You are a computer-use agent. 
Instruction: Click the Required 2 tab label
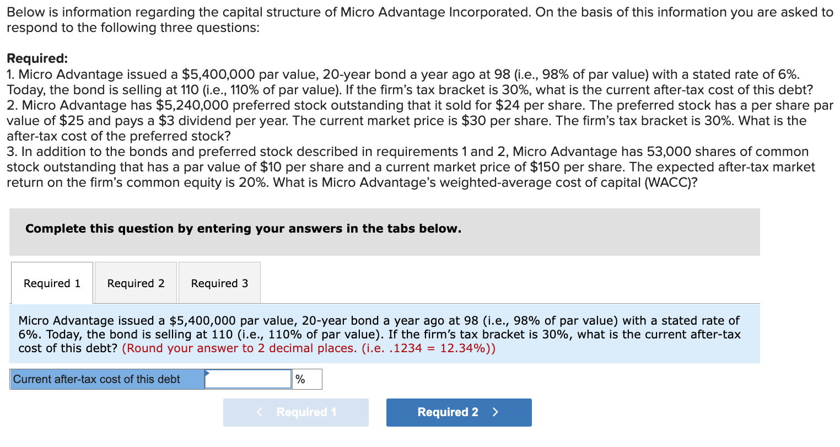pyautogui.click(x=135, y=283)
